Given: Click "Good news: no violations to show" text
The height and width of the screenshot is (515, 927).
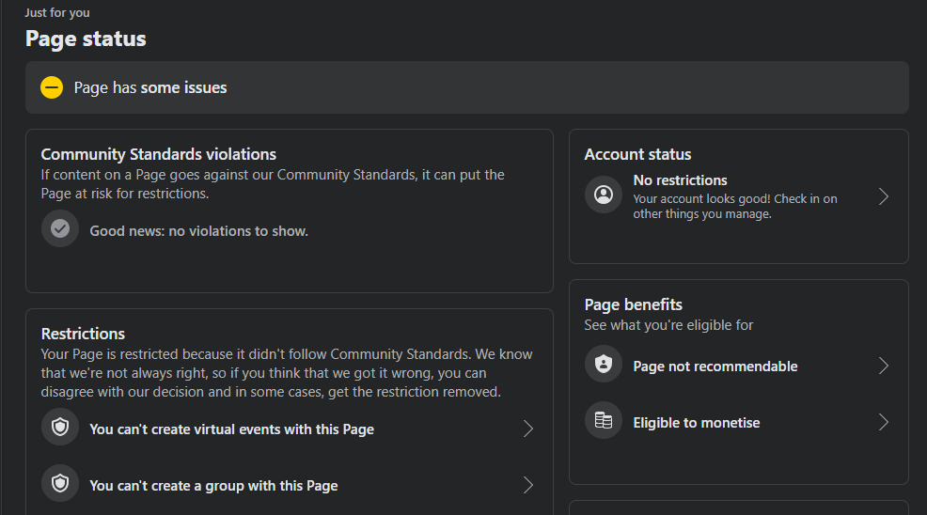Looking at the screenshot, I should (x=198, y=231).
